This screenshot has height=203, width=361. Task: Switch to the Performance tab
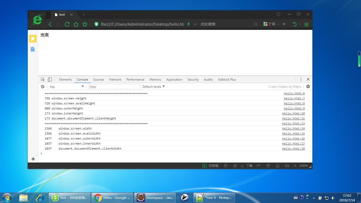pyautogui.click(x=135, y=80)
